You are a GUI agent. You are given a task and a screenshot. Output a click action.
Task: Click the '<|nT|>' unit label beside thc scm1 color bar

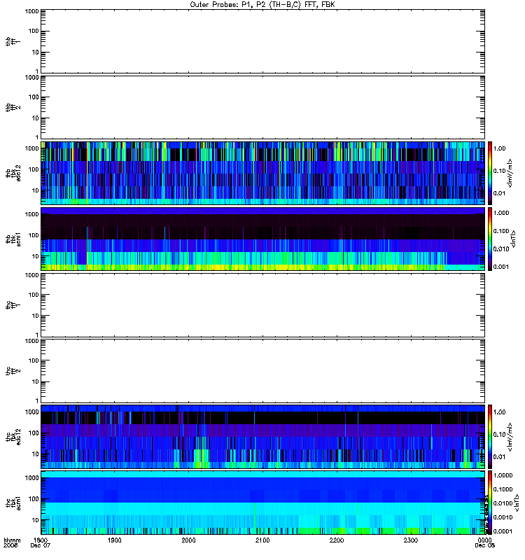point(517,503)
